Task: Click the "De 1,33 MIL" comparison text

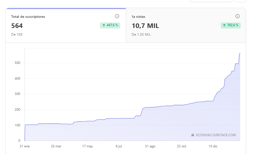Action: [141, 35]
